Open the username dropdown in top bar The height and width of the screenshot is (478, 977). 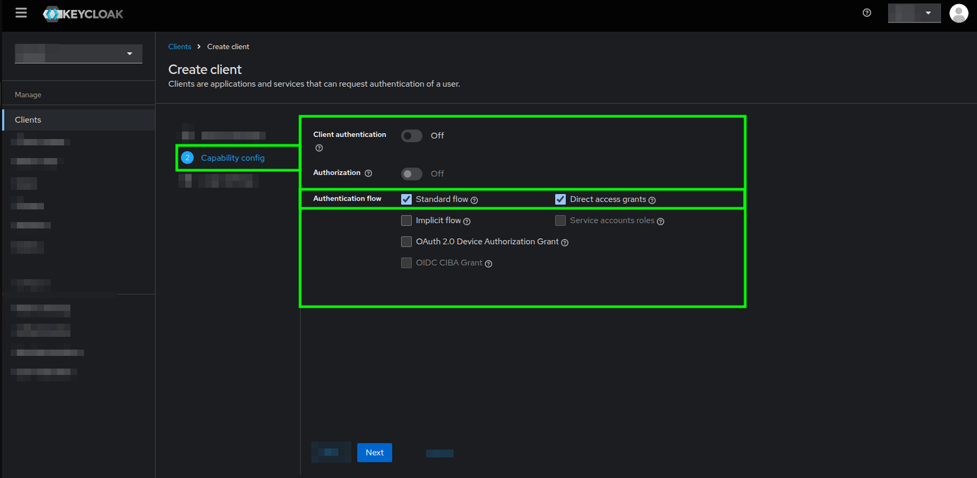click(914, 12)
